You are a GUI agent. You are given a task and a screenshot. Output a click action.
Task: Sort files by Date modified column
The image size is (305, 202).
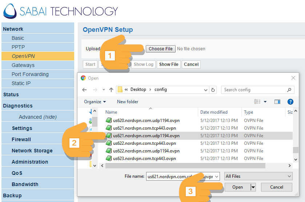tap(214, 112)
